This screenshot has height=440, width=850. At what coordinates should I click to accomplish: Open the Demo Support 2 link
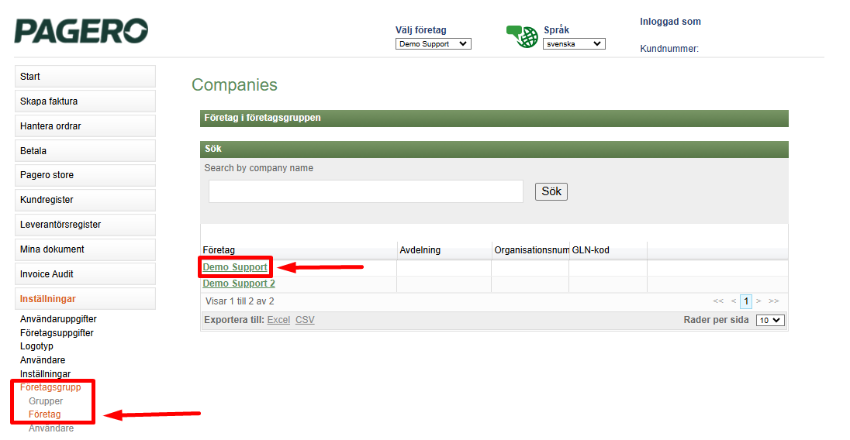point(239,284)
